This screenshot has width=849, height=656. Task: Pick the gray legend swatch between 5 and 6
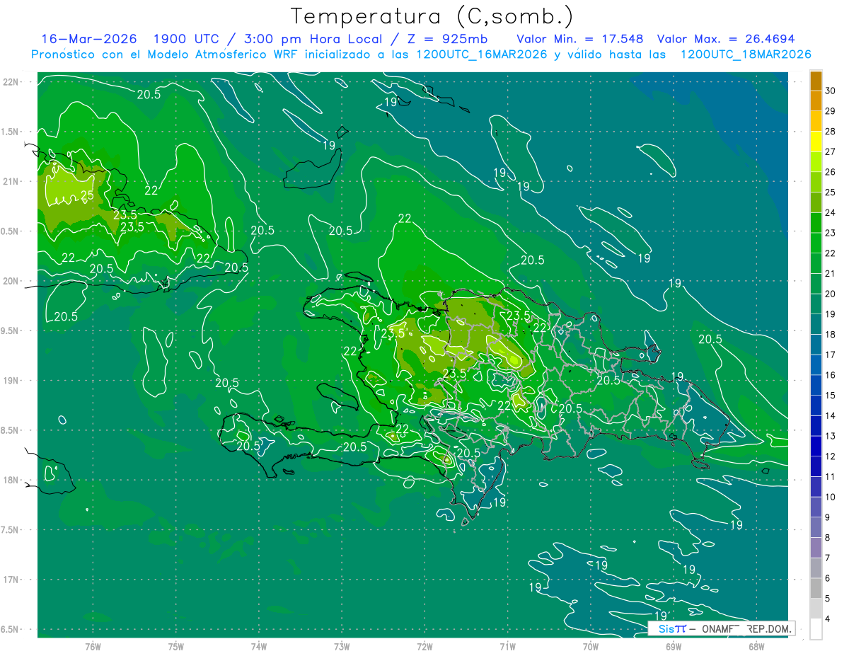816,589
